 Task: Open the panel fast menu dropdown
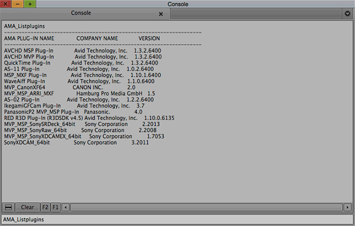tap(348, 14)
